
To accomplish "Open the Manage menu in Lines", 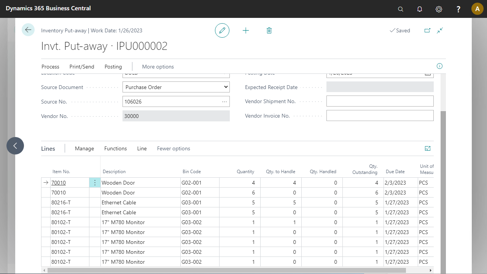I will [84, 148].
